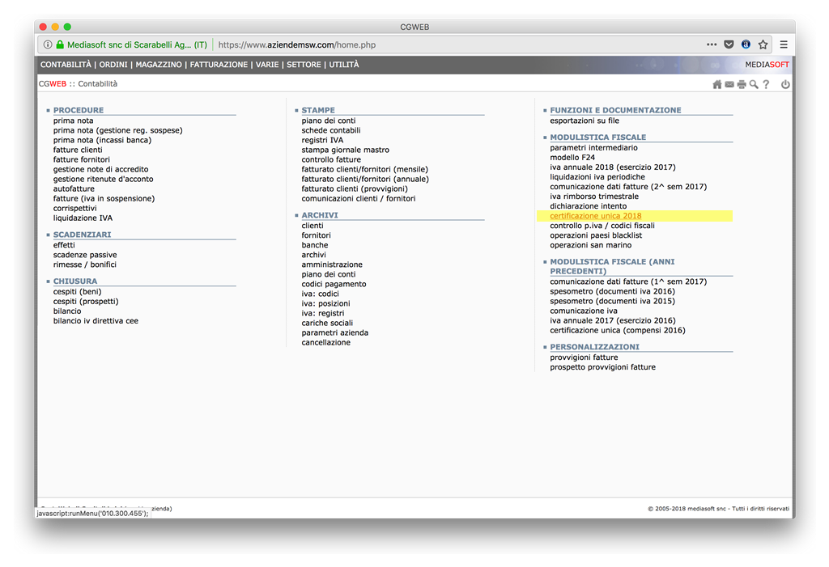The height and width of the screenshot is (567, 829).
Task: Click the magnifier search icon
Action: 754,85
